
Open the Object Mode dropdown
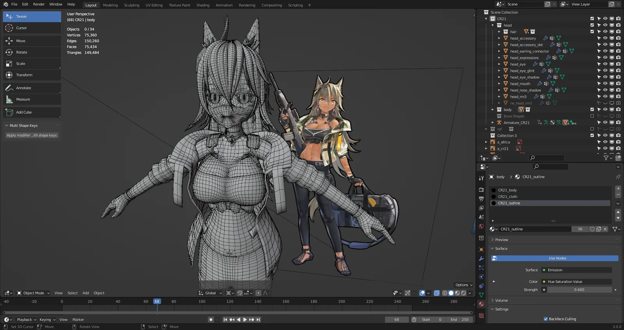pos(33,293)
